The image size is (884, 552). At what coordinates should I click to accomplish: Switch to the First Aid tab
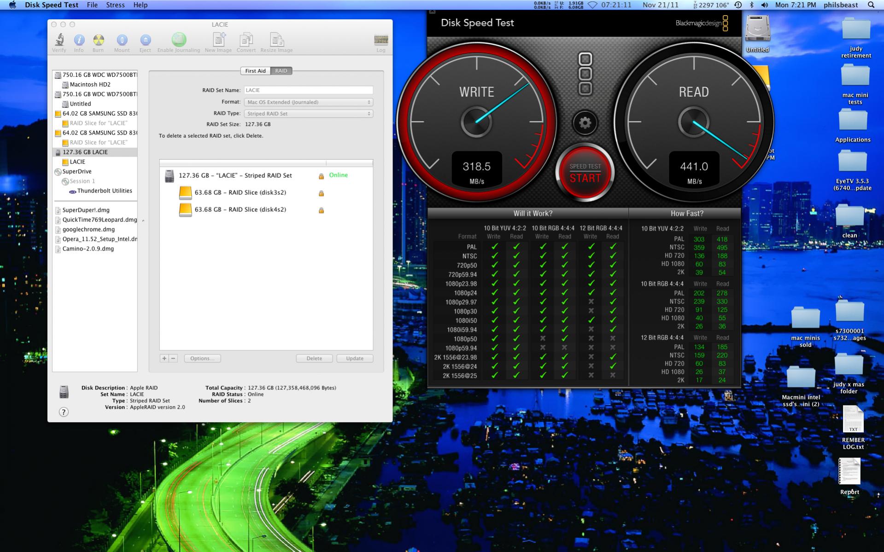point(255,71)
